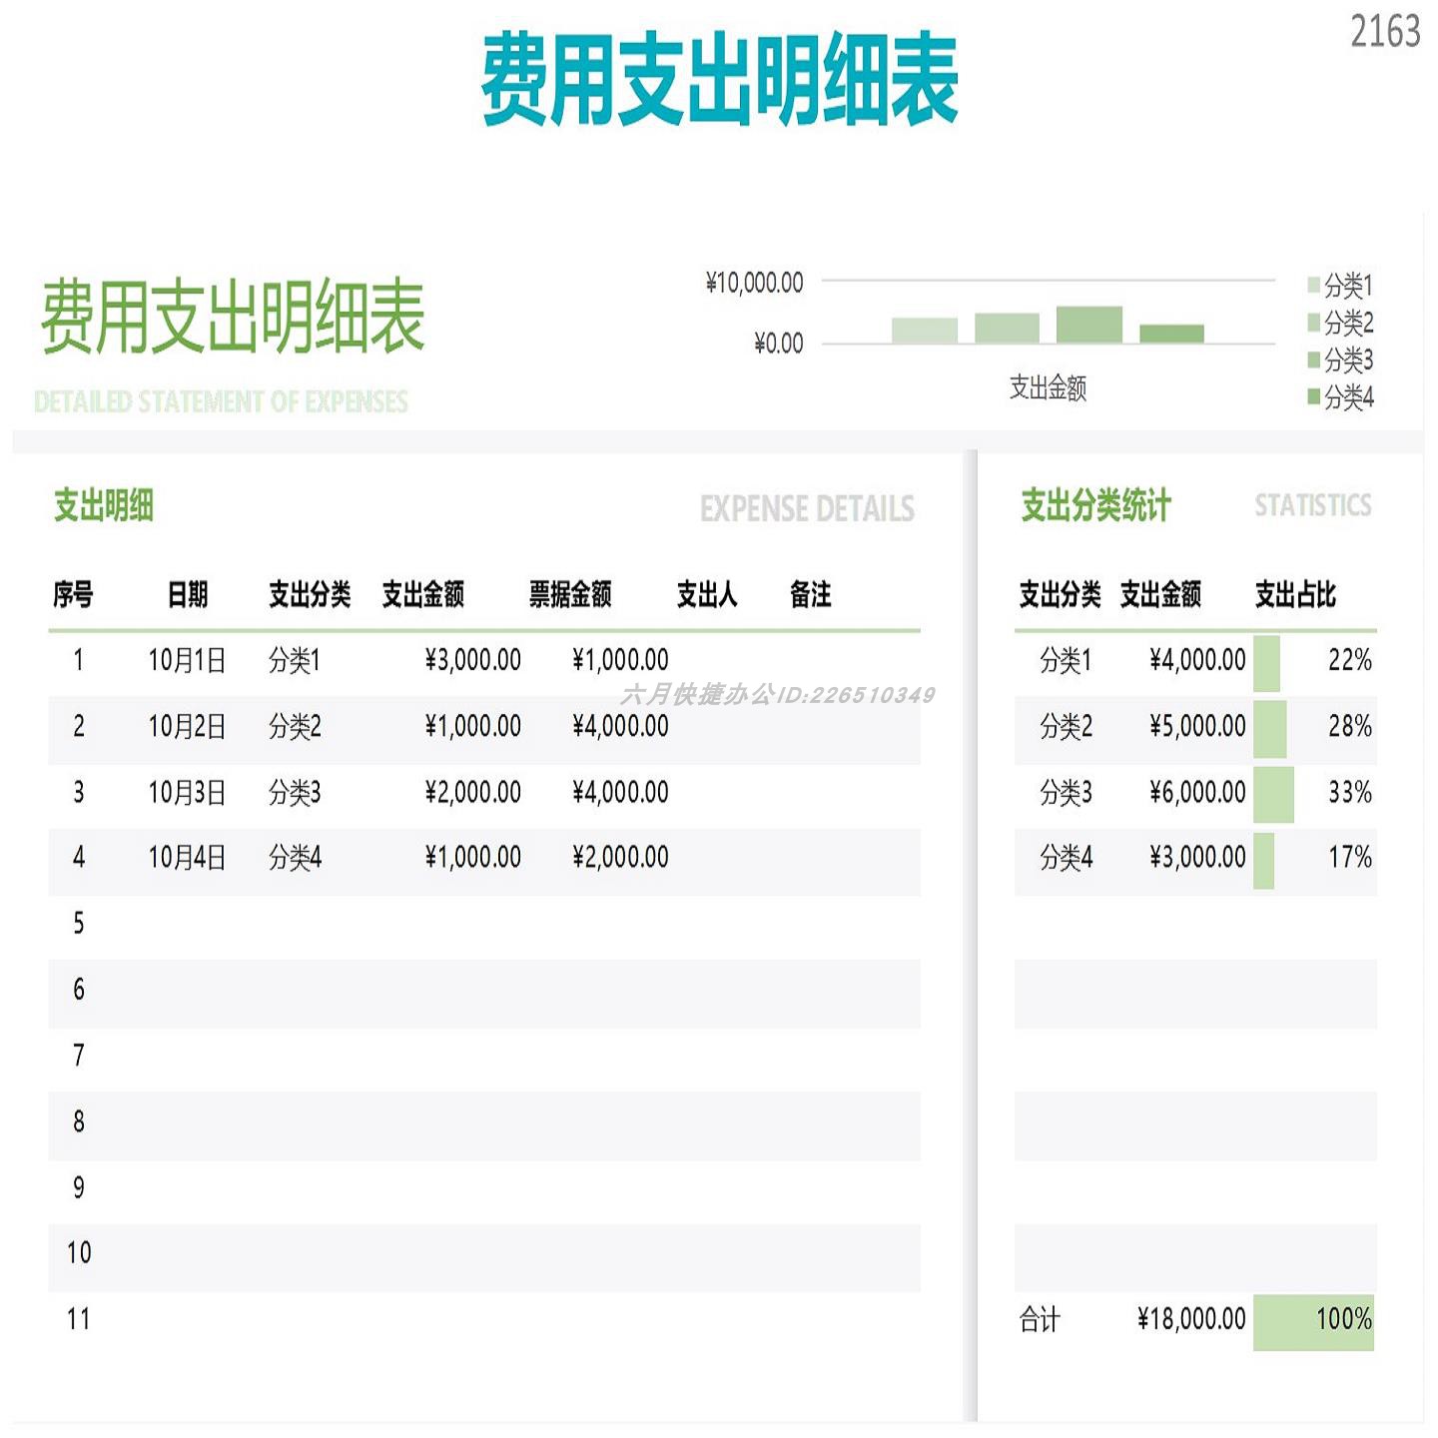Click the 10月3日 date cell
This screenshot has height=1438, width=1438.
(x=187, y=793)
